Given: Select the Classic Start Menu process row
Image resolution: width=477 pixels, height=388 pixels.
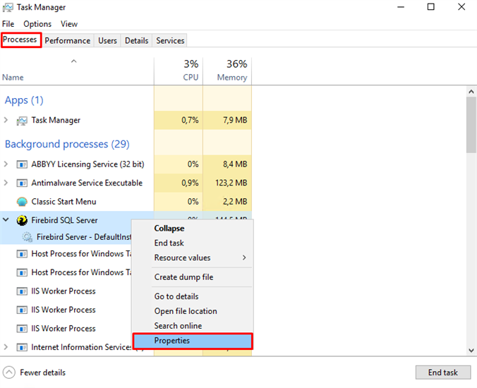Looking at the screenshot, I should 126,202.
